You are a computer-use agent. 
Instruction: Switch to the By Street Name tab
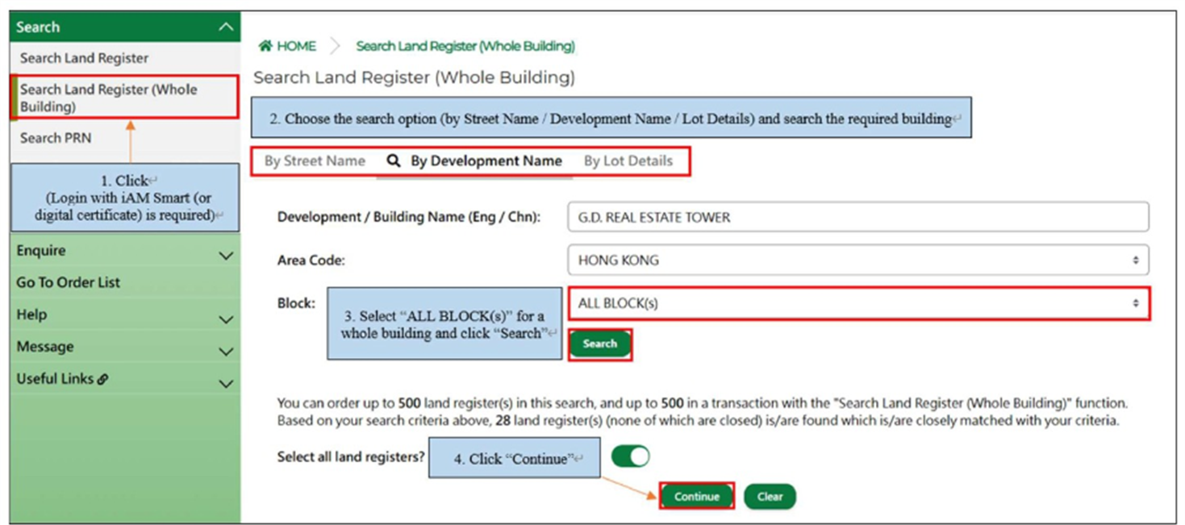(x=315, y=160)
